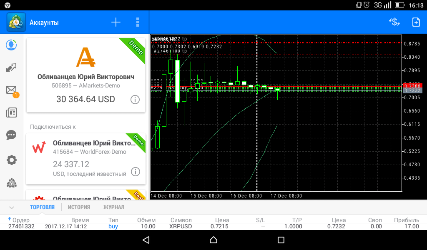Switch to the ТОРГОВЛЯ tab
Image resolution: width=427 pixels, height=250 pixels.
click(x=42, y=207)
